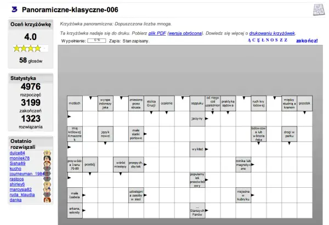Click the zakończ! finish button
Screen dimensions: 329x225
[x=307, y=41]
